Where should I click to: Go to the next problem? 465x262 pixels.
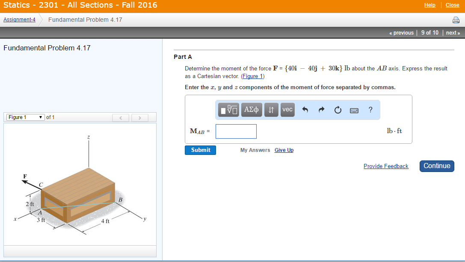(x=453, y=33)
